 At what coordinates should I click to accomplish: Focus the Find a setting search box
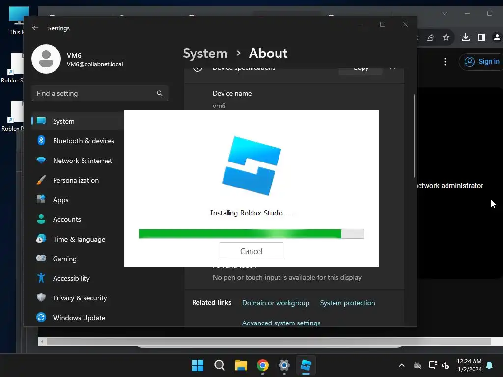[100, 93]
